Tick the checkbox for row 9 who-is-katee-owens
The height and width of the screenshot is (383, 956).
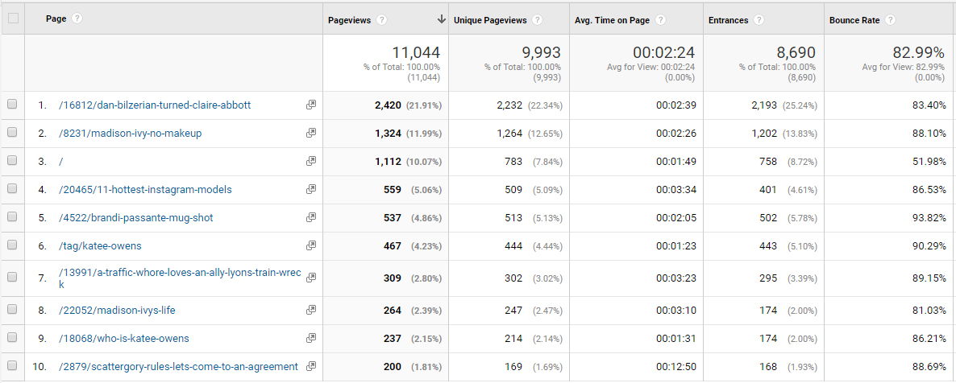click(x=12, y=338)
